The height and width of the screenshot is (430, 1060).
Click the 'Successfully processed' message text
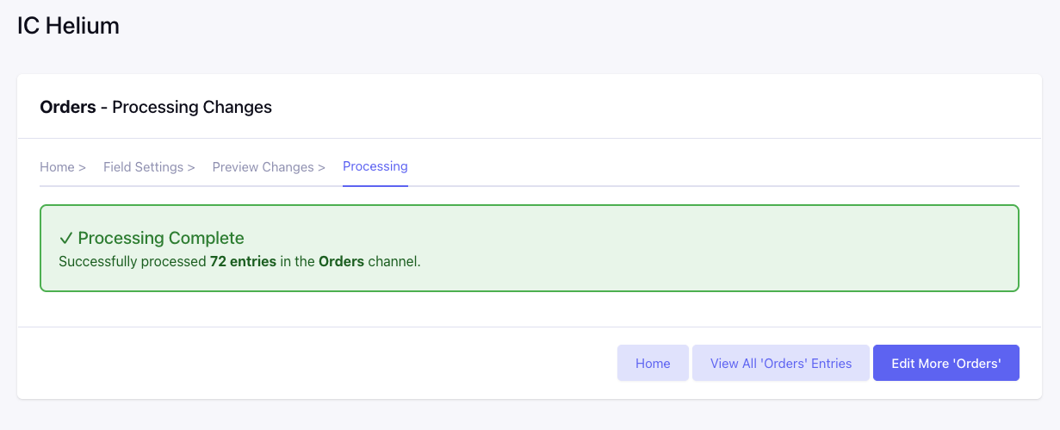click(132, 261)
